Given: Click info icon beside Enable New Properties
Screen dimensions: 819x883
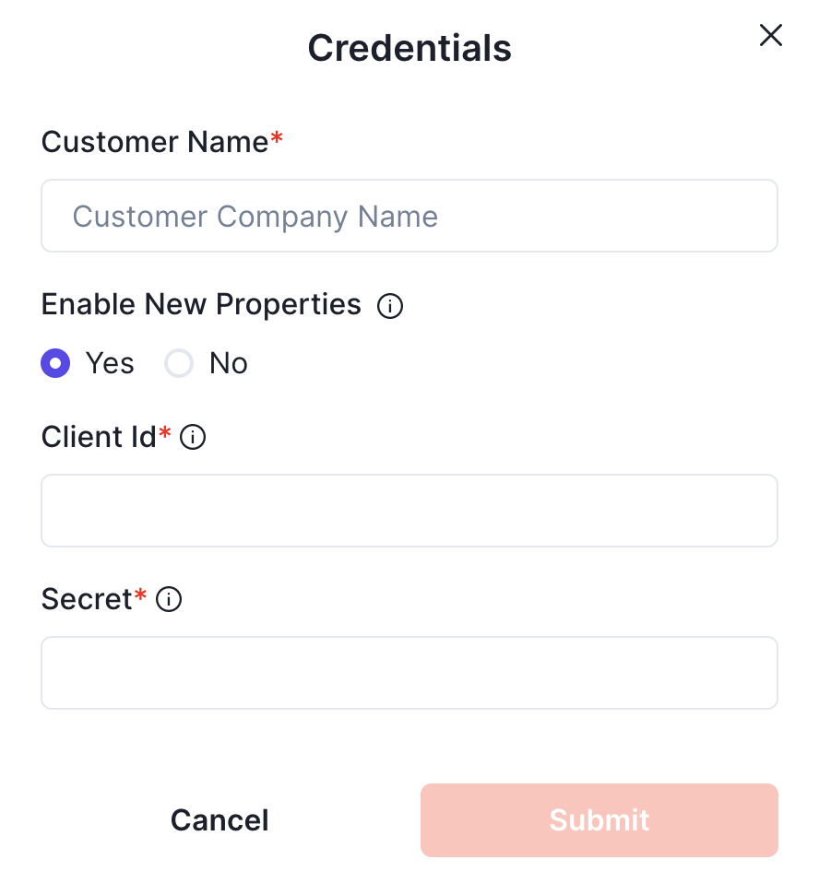Looking at the screenshot, I should pyautogui.click(x=390, y=306).
